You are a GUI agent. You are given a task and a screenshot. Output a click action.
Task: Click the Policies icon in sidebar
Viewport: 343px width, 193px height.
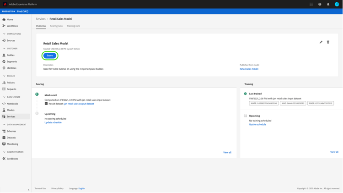[x=4, y=83]
